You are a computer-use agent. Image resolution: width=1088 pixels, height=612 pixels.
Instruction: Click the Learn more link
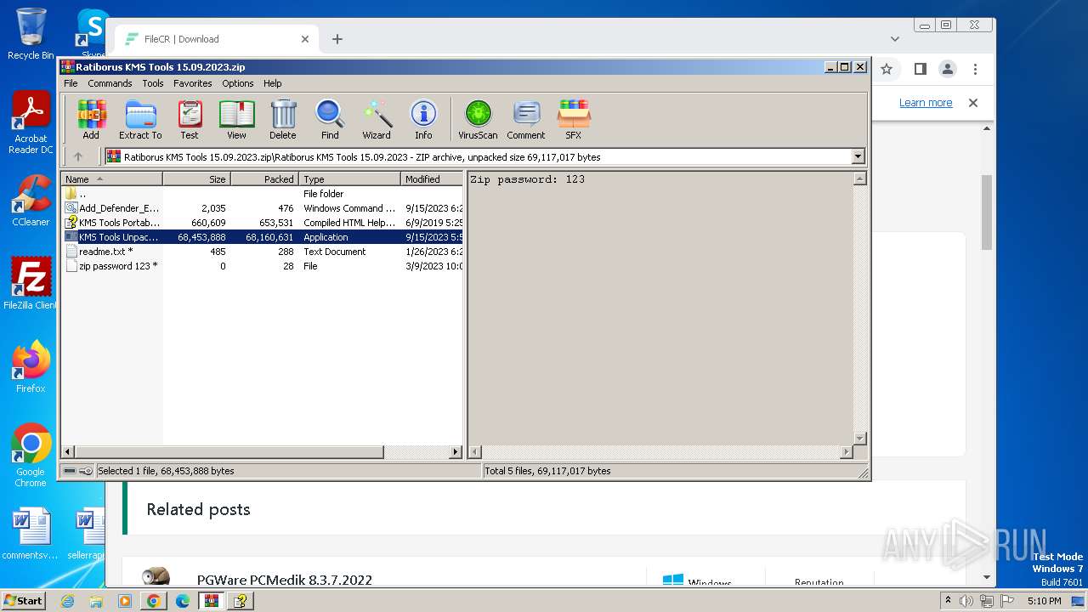click(926, 103)
